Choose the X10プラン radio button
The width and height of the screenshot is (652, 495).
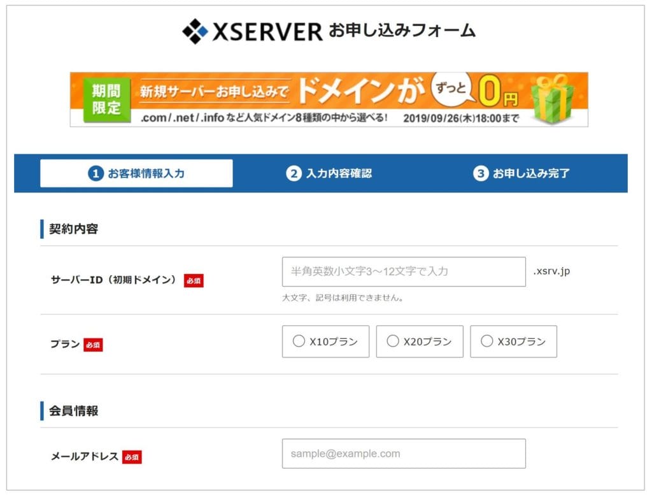[x=299, y=341]
